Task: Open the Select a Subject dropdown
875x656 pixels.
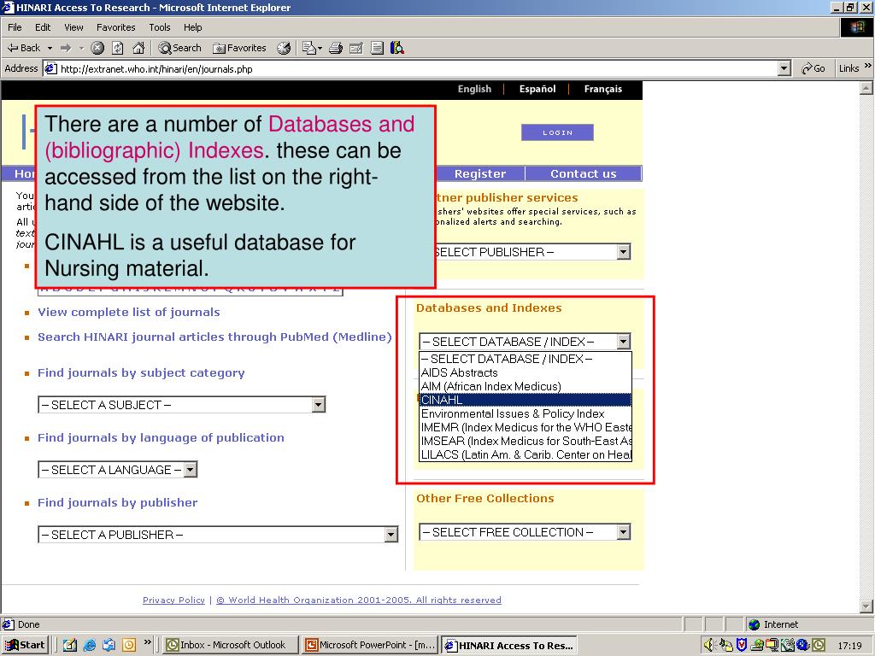Action: (x=181, y=405)
